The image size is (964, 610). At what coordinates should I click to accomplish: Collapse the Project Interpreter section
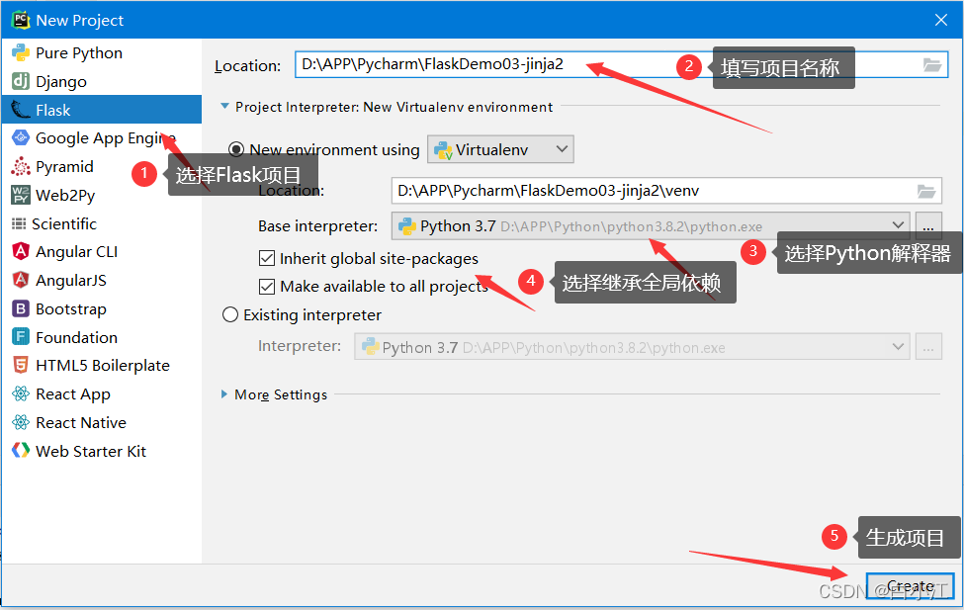click(x=225, y=107)
